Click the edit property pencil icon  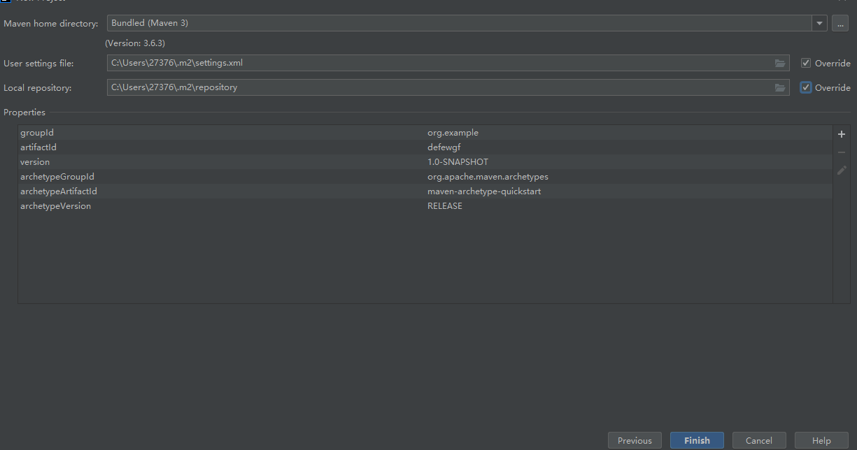[x=841, y=170]
